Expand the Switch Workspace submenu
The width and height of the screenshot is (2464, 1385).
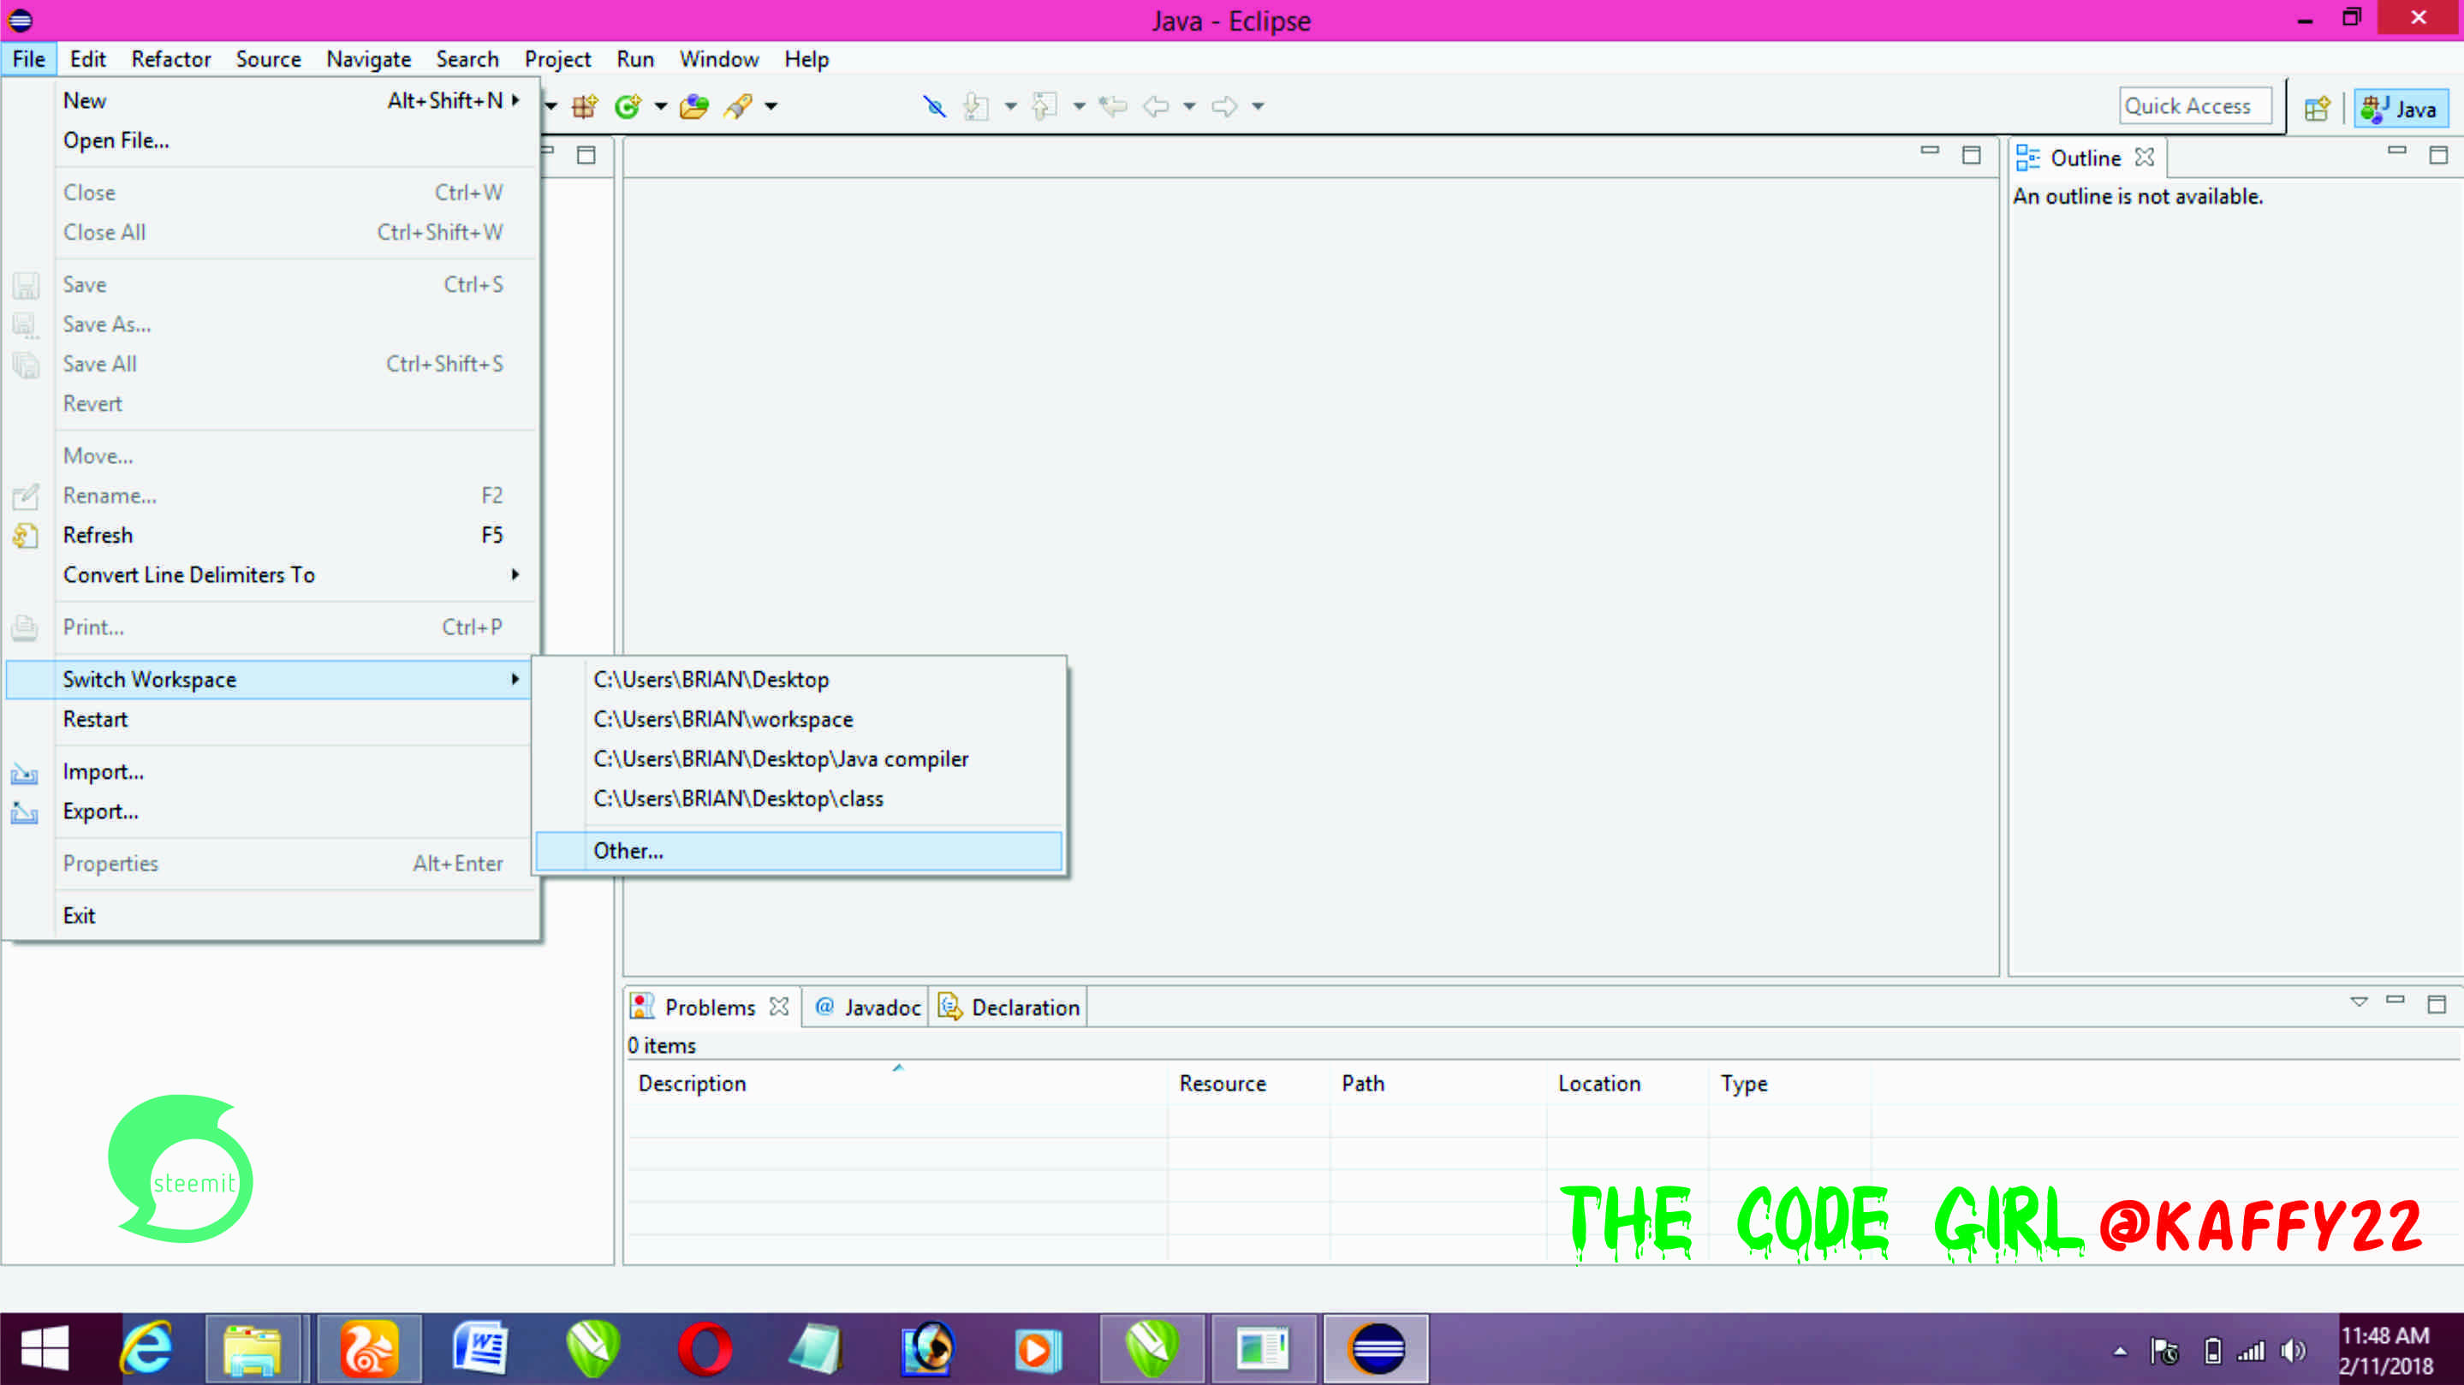(268, 679)
